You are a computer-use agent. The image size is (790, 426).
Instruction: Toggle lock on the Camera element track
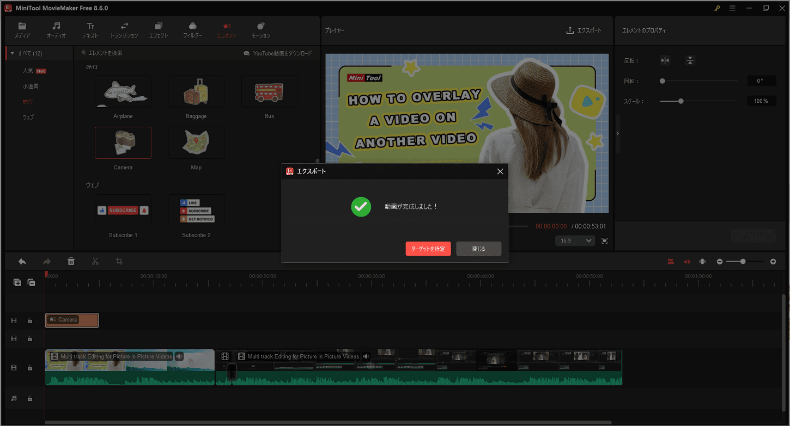30,321
